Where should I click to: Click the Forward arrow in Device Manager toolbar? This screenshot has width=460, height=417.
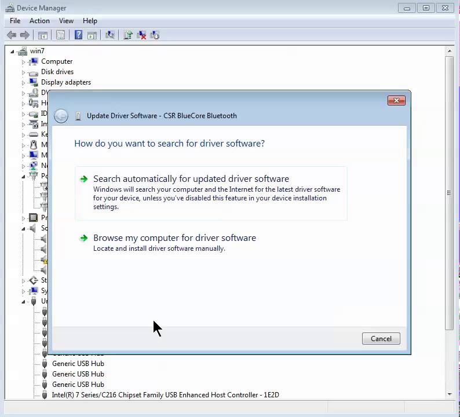click(x=25, y=35)
